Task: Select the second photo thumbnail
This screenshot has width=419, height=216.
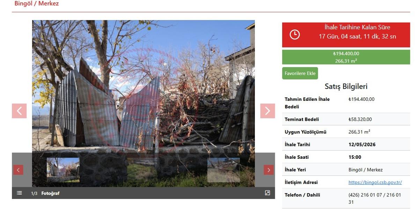Action: pos(144,170)
